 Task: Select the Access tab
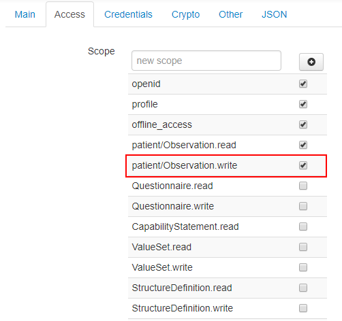coord(69,14)
